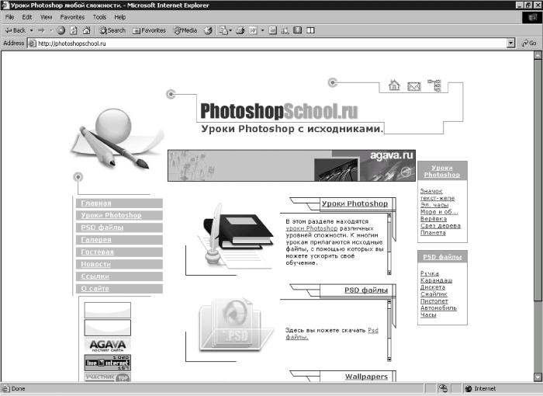Go to the browser Home page
This screenshot has height=396, width=543.
[87, 30]
